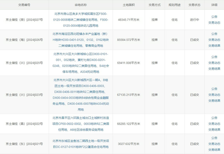Screen dimensions: 224x154
Task: Select transaction number 京土储挂（昌）[2024]022号
Action: (x=24, y=124)
